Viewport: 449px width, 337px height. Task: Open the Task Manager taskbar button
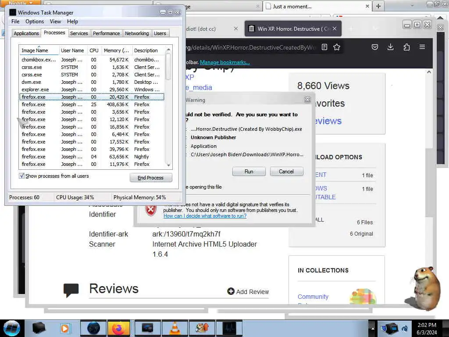coord(229,328)
